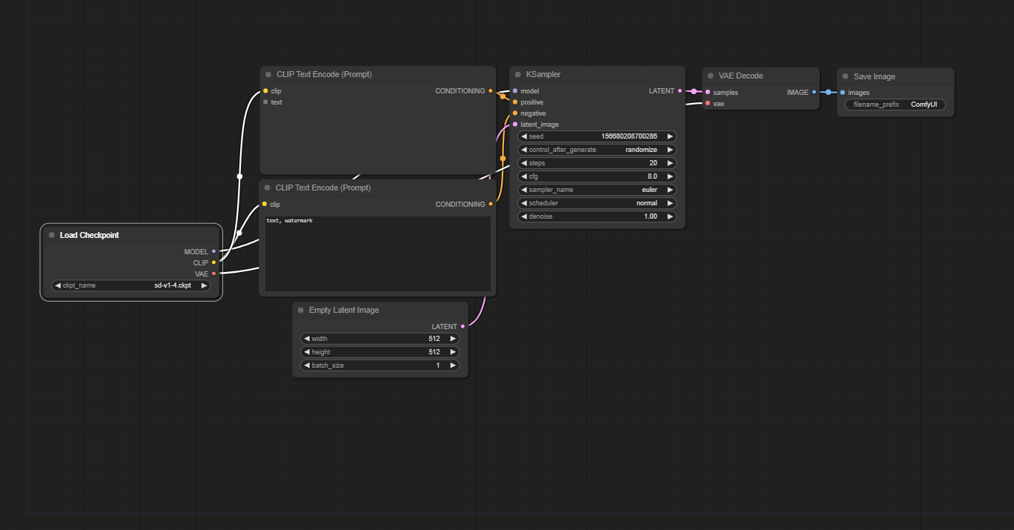The image size is (1014, 530).
Task: Open the ckpt_name dropdown
Action: (x=131, y=285)
